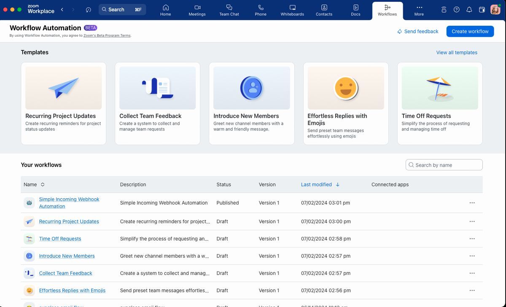Open the Effortless Replies with Emojis workflow link
The height and width of the screenshot is (307, 506).
[x=73, y=291]
